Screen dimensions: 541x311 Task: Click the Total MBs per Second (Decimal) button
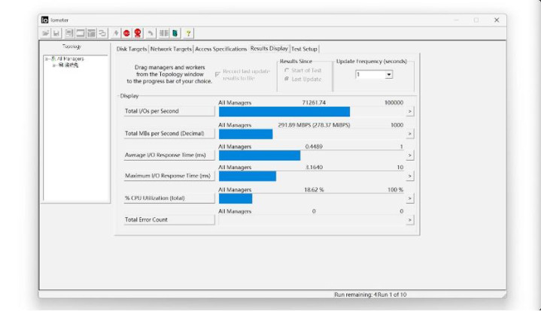(x=169, y=134)
